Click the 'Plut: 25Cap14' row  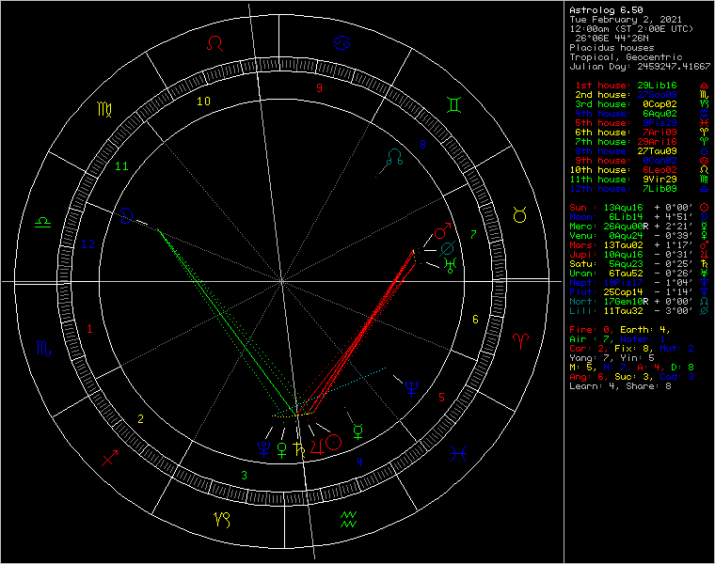tap(639, 292)
